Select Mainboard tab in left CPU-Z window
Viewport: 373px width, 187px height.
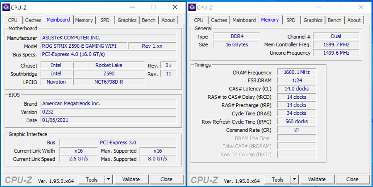(x=58, y=20)
